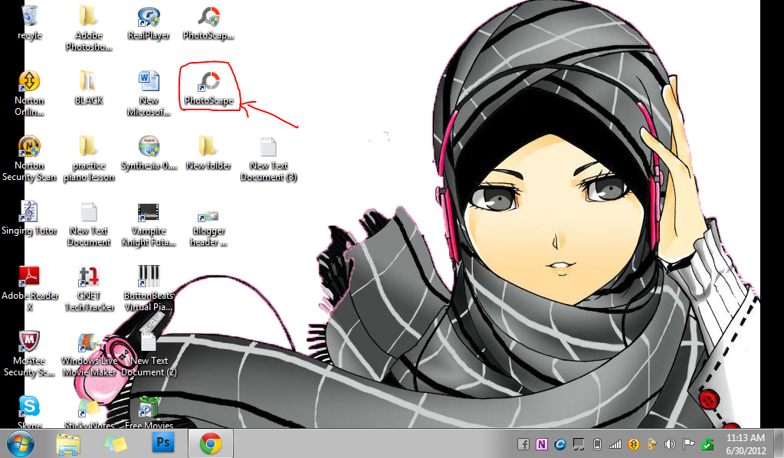This screenshot has height=458, width=784.
Task: Select the Norton Security Scan shortcut
Action: click(x=29, y=159)
